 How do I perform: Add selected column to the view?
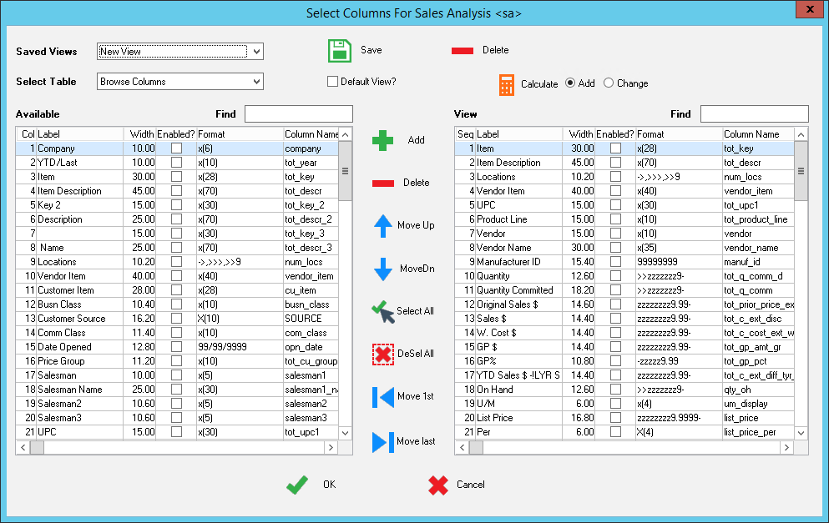click(382, 140)
